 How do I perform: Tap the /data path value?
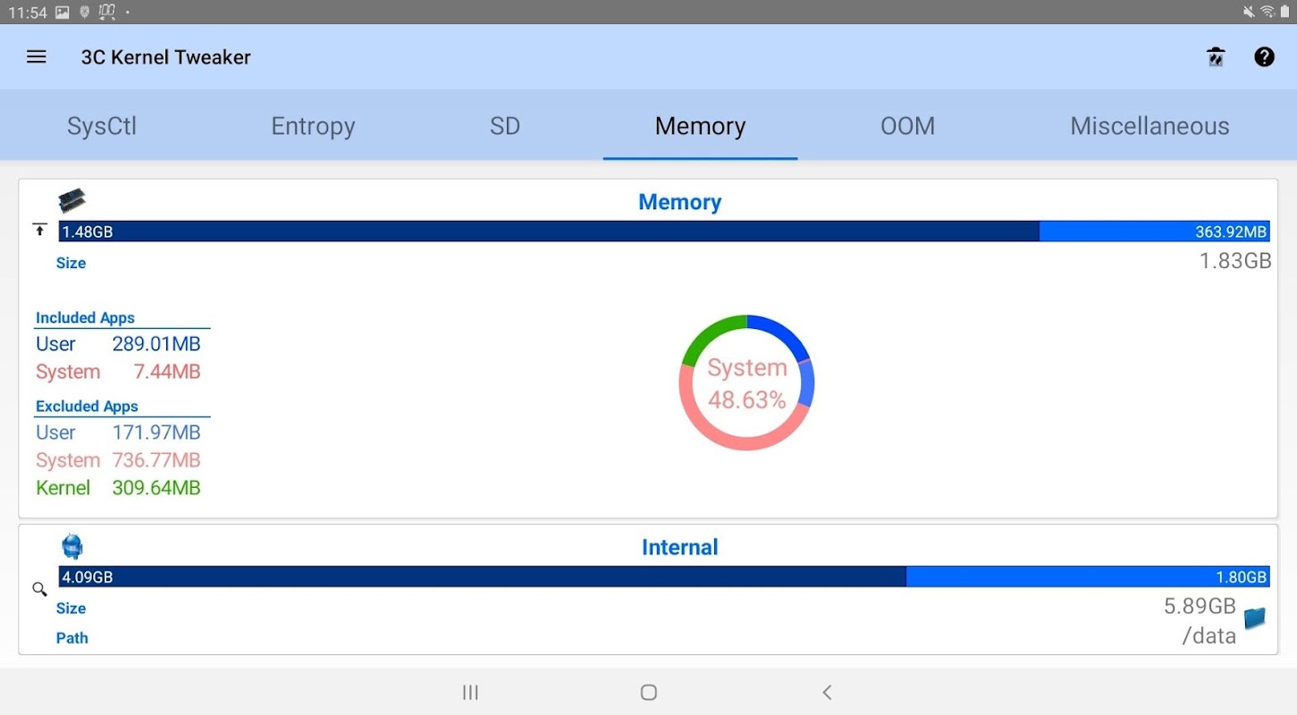click(x=1209, y=636)
